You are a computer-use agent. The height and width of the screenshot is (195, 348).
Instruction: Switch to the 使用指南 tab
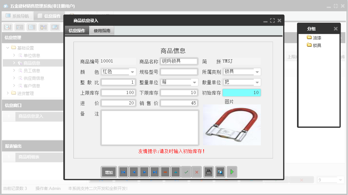pyautogui.click(x=102, y=31)
